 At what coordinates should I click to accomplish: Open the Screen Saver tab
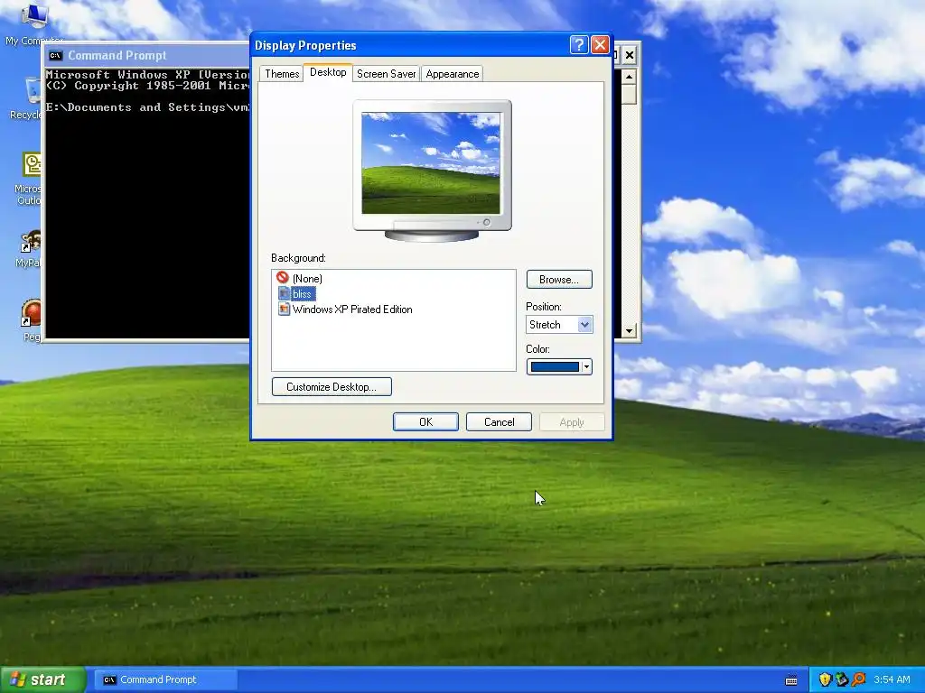coord(387,74)
